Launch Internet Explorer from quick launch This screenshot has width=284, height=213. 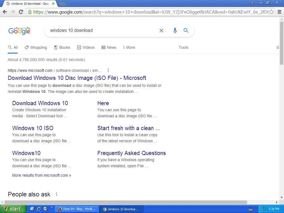tap(39, 209)
